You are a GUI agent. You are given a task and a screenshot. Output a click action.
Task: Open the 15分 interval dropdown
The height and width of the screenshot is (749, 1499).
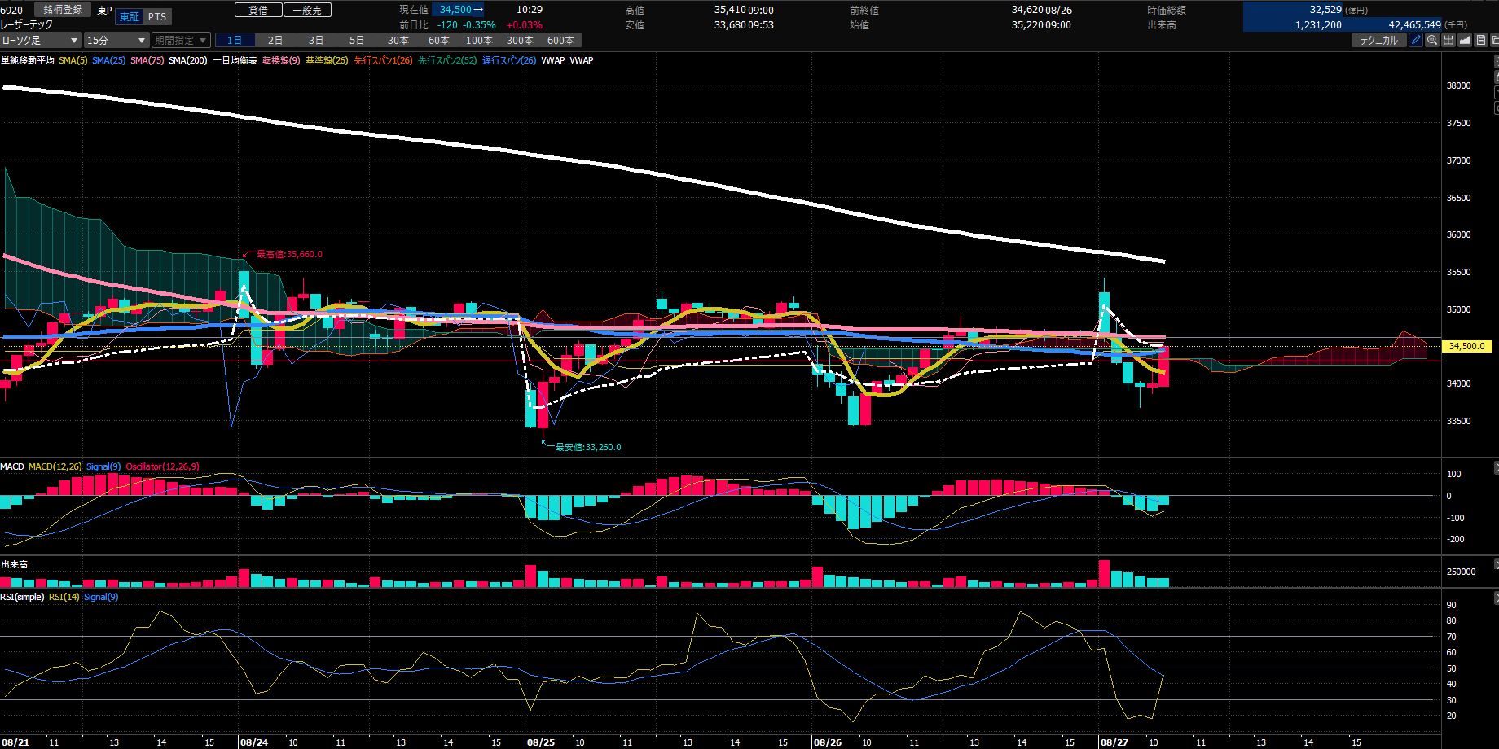point(116,40)
